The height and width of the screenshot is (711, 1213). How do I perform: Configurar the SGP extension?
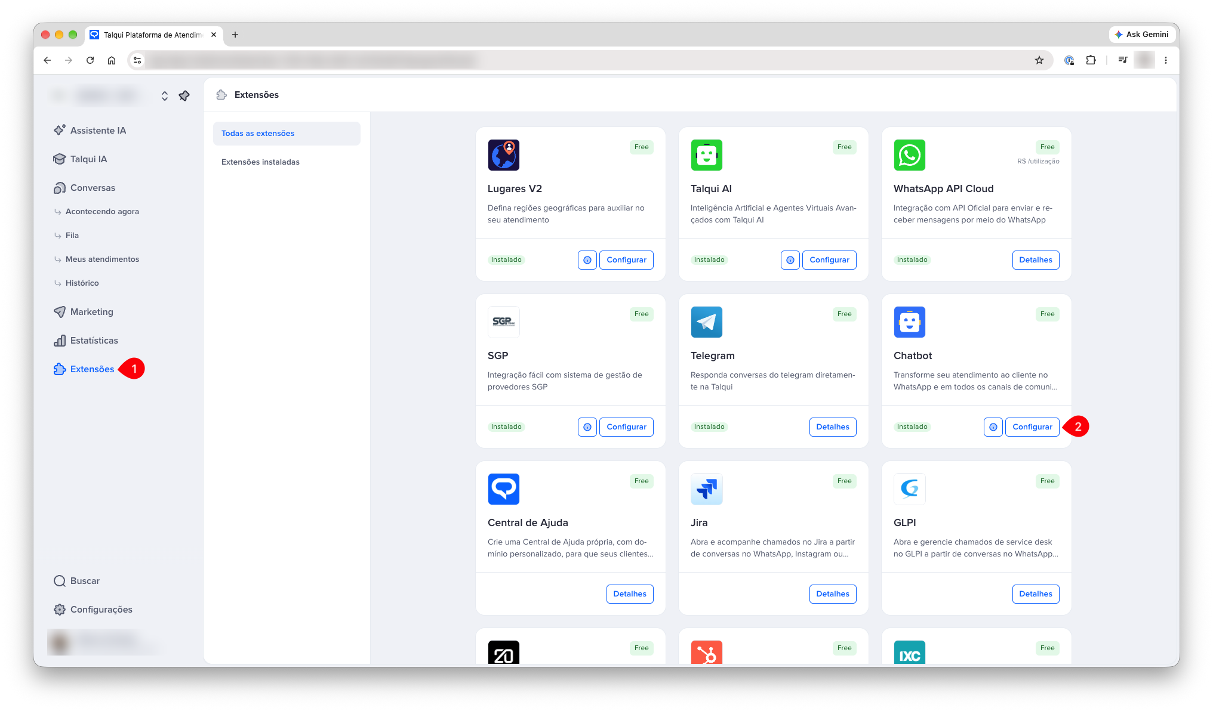coord(626,426)
